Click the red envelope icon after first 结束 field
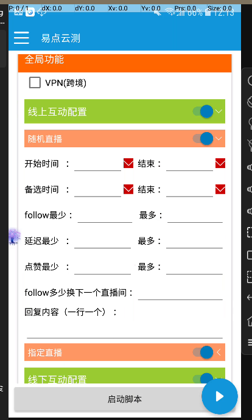The width and height of the screenshot is (252, 420). pos(220,163)
